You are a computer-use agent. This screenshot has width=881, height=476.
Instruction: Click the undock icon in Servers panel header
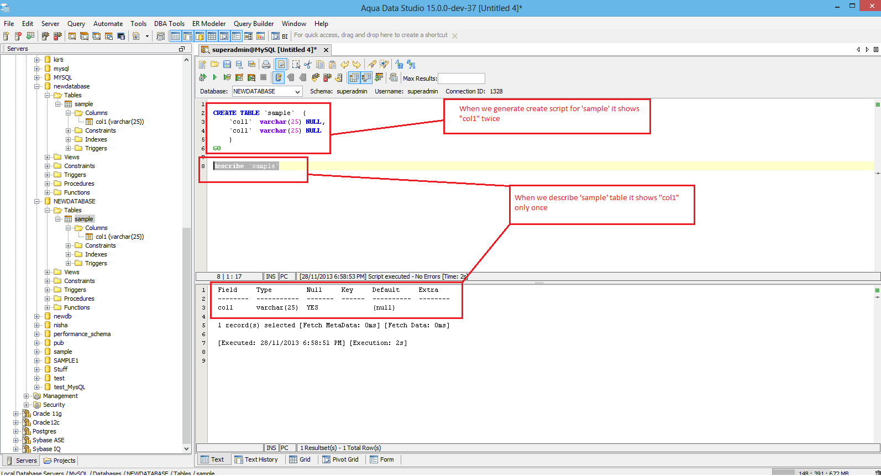(x=181, y=49)
